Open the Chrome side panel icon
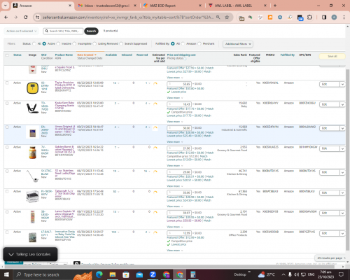Image resolution: width=350 pixels, height=280 pixels. point(324,17)
